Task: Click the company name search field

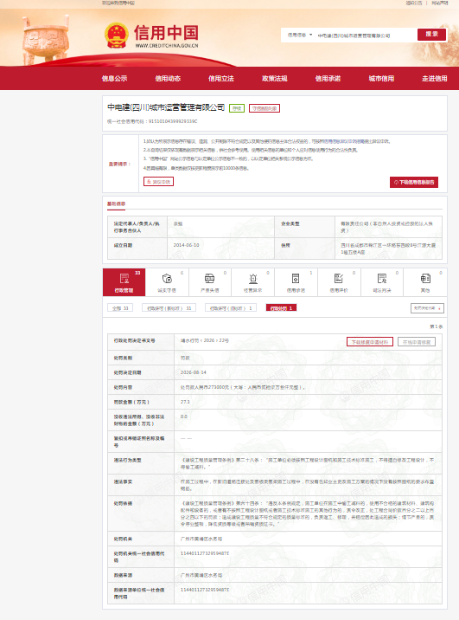Action: coord(365,36)
